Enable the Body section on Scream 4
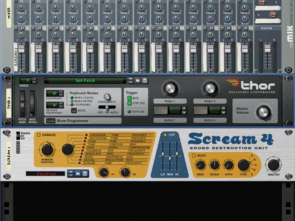295x221 pixels. 194,155
